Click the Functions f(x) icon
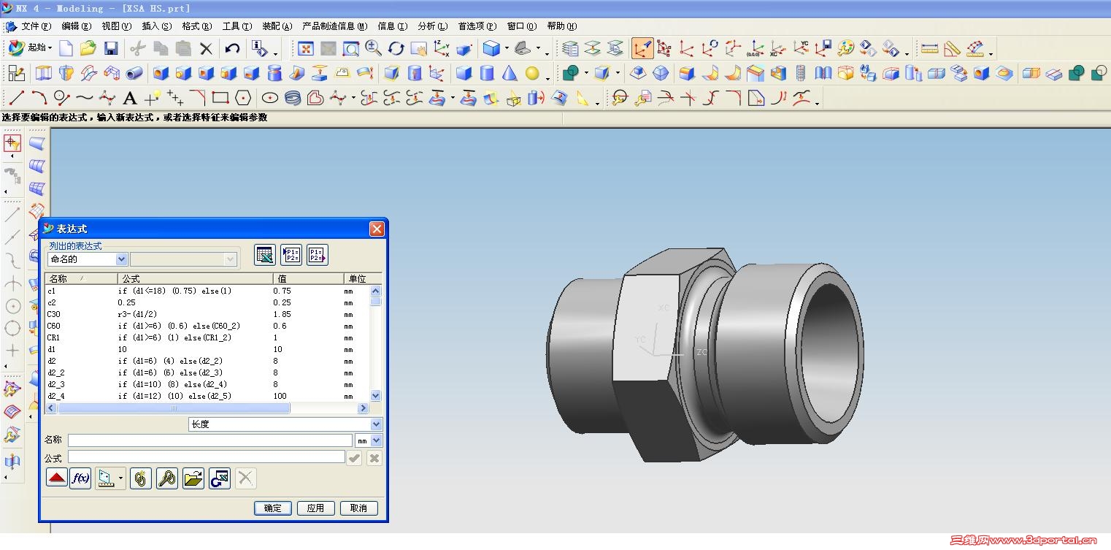Screen dimensions: 1111x550 80,478
